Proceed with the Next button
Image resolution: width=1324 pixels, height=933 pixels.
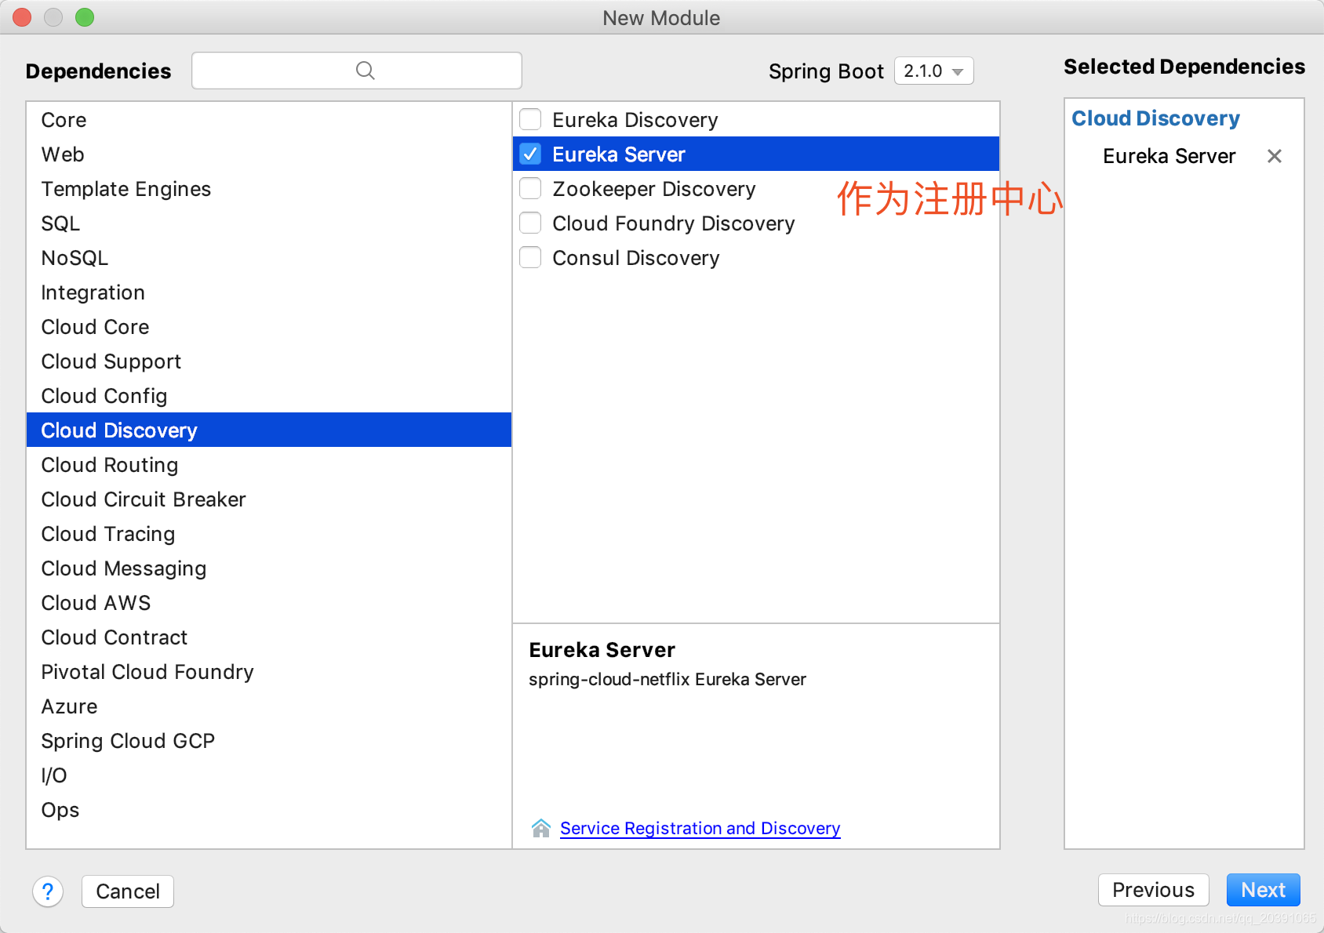(1263, 890)
